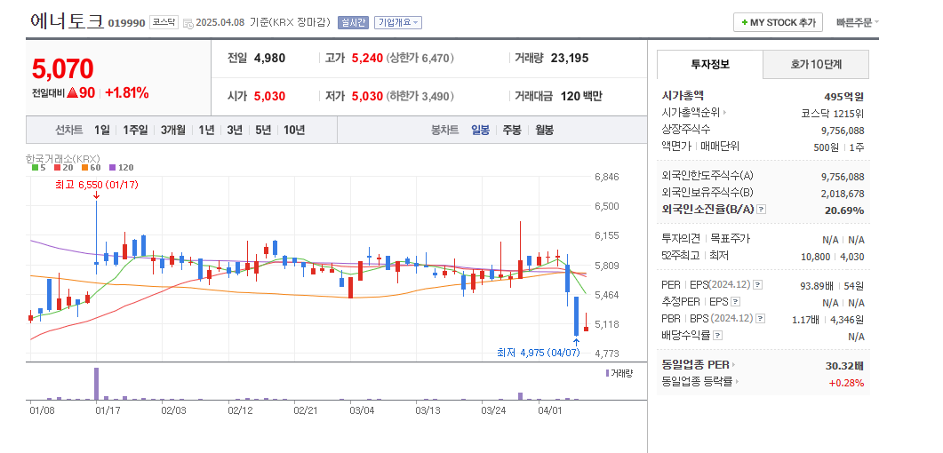The image size is (943, 453).
Task: Select the 10년 line chart period
Action: 294,130
